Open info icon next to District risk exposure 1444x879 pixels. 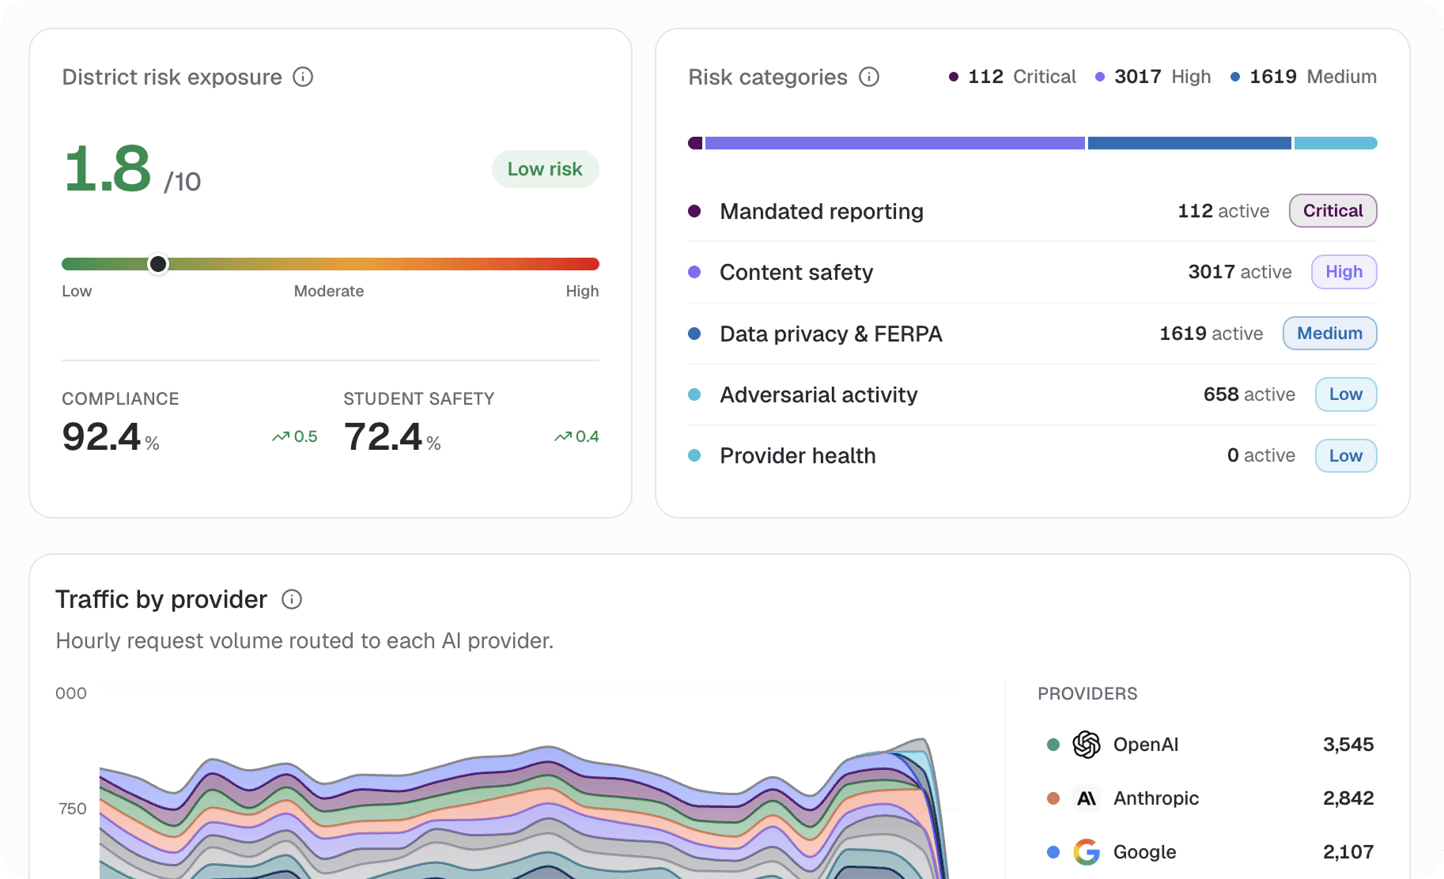[303, 77]
